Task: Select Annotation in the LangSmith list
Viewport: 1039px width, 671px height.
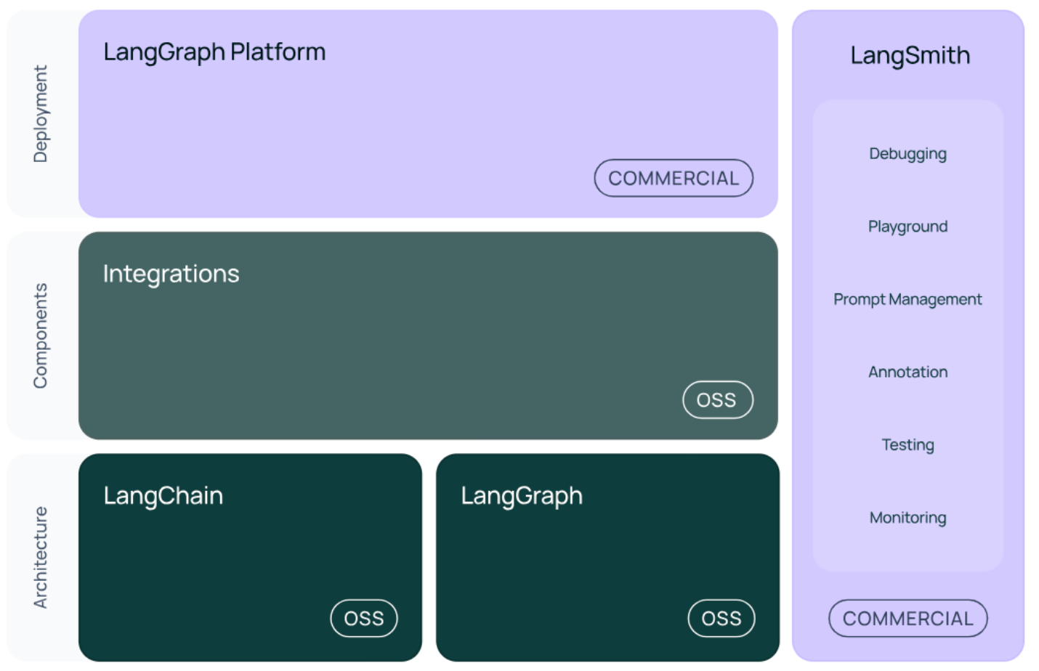Action: (907, 372)
